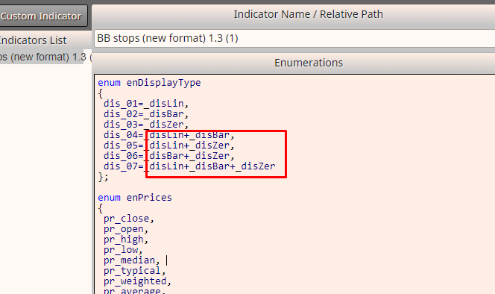
Task: Select BB stops entry in Indicators List
Action: (x=42, y=57)
